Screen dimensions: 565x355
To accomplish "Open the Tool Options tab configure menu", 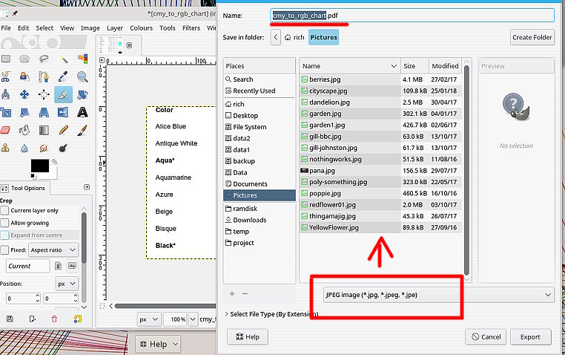I will point(87,187).
